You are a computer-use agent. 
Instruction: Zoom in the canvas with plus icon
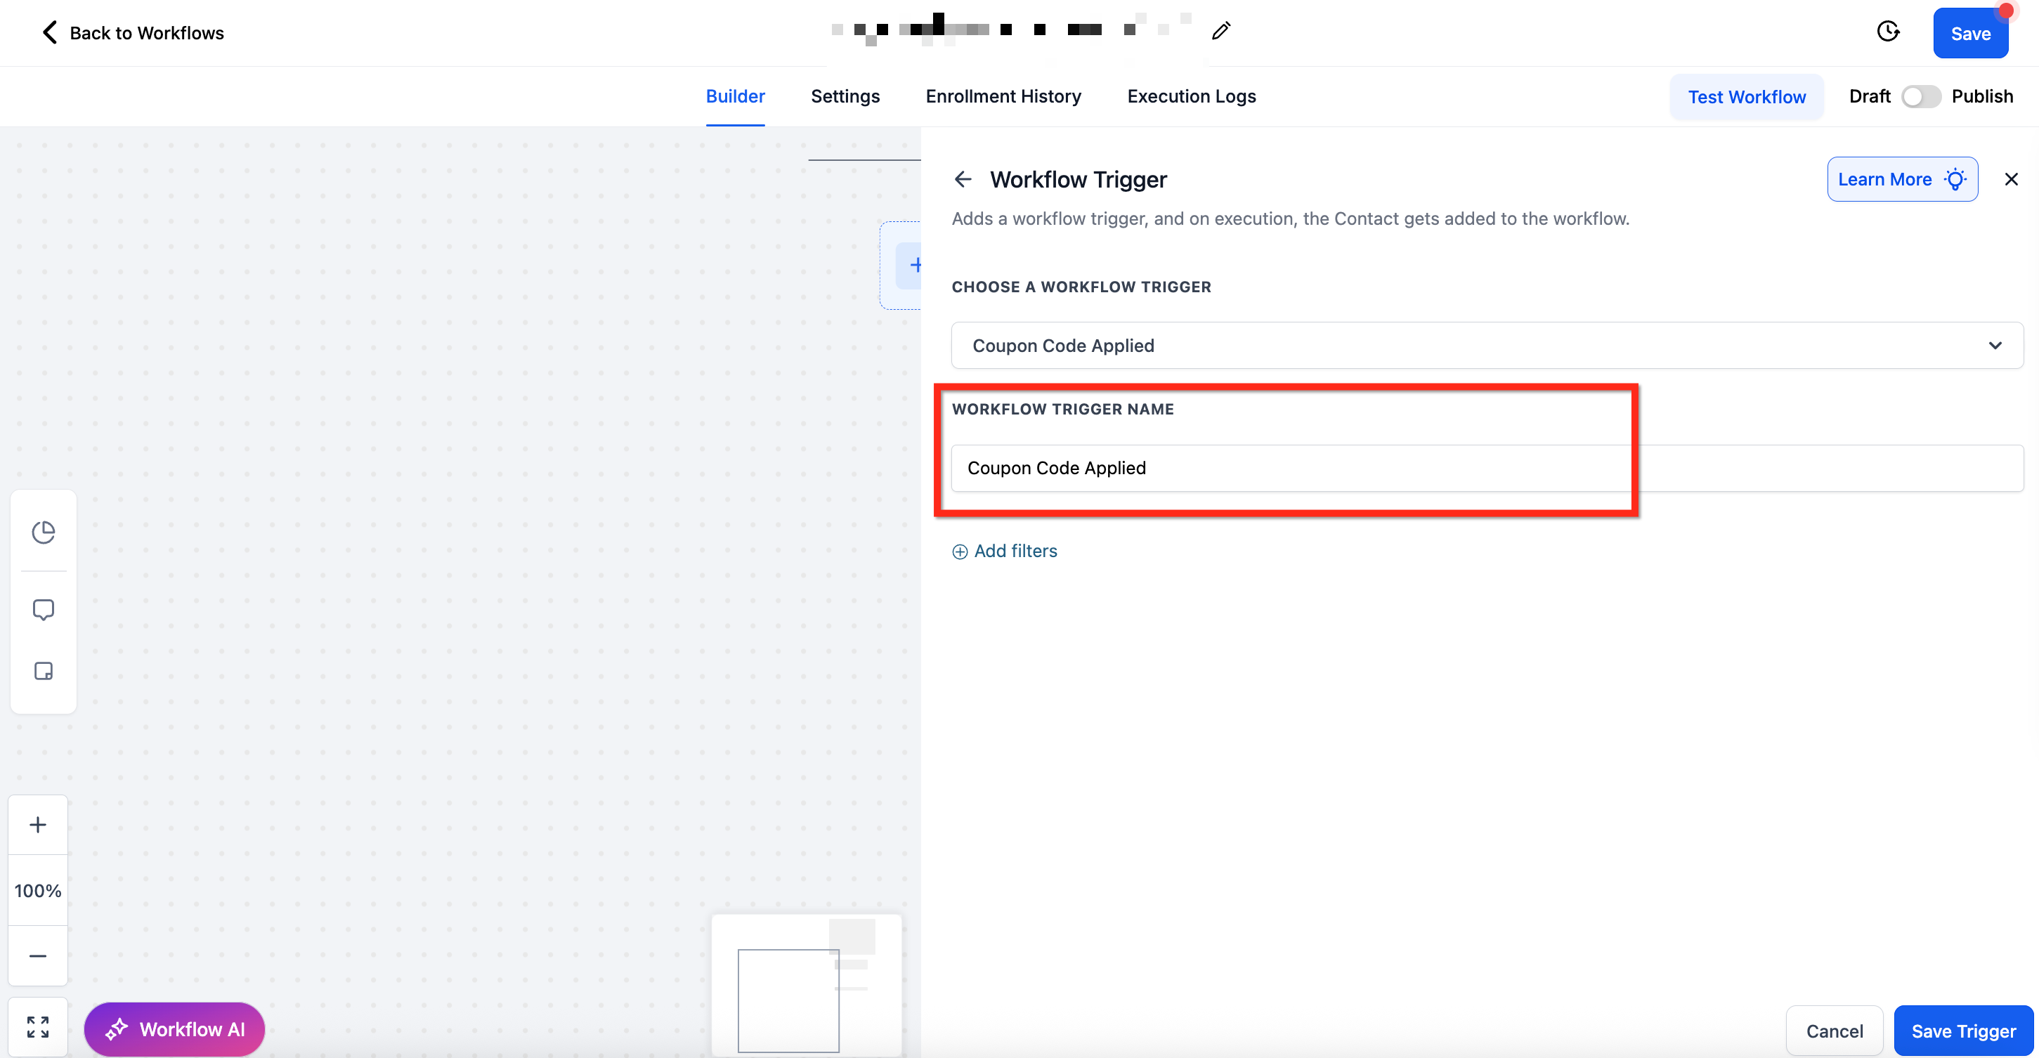tap(37, 825)
